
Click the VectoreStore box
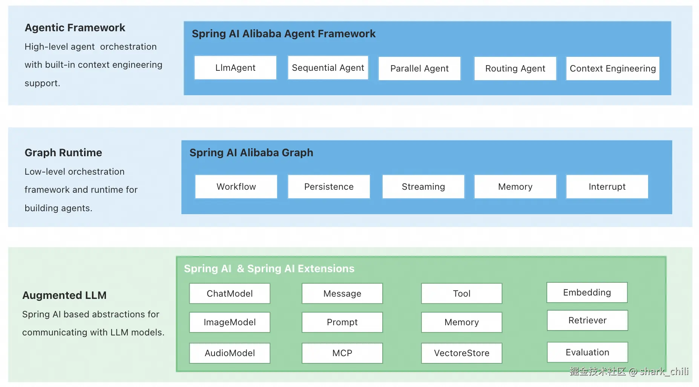click(461, 353)
